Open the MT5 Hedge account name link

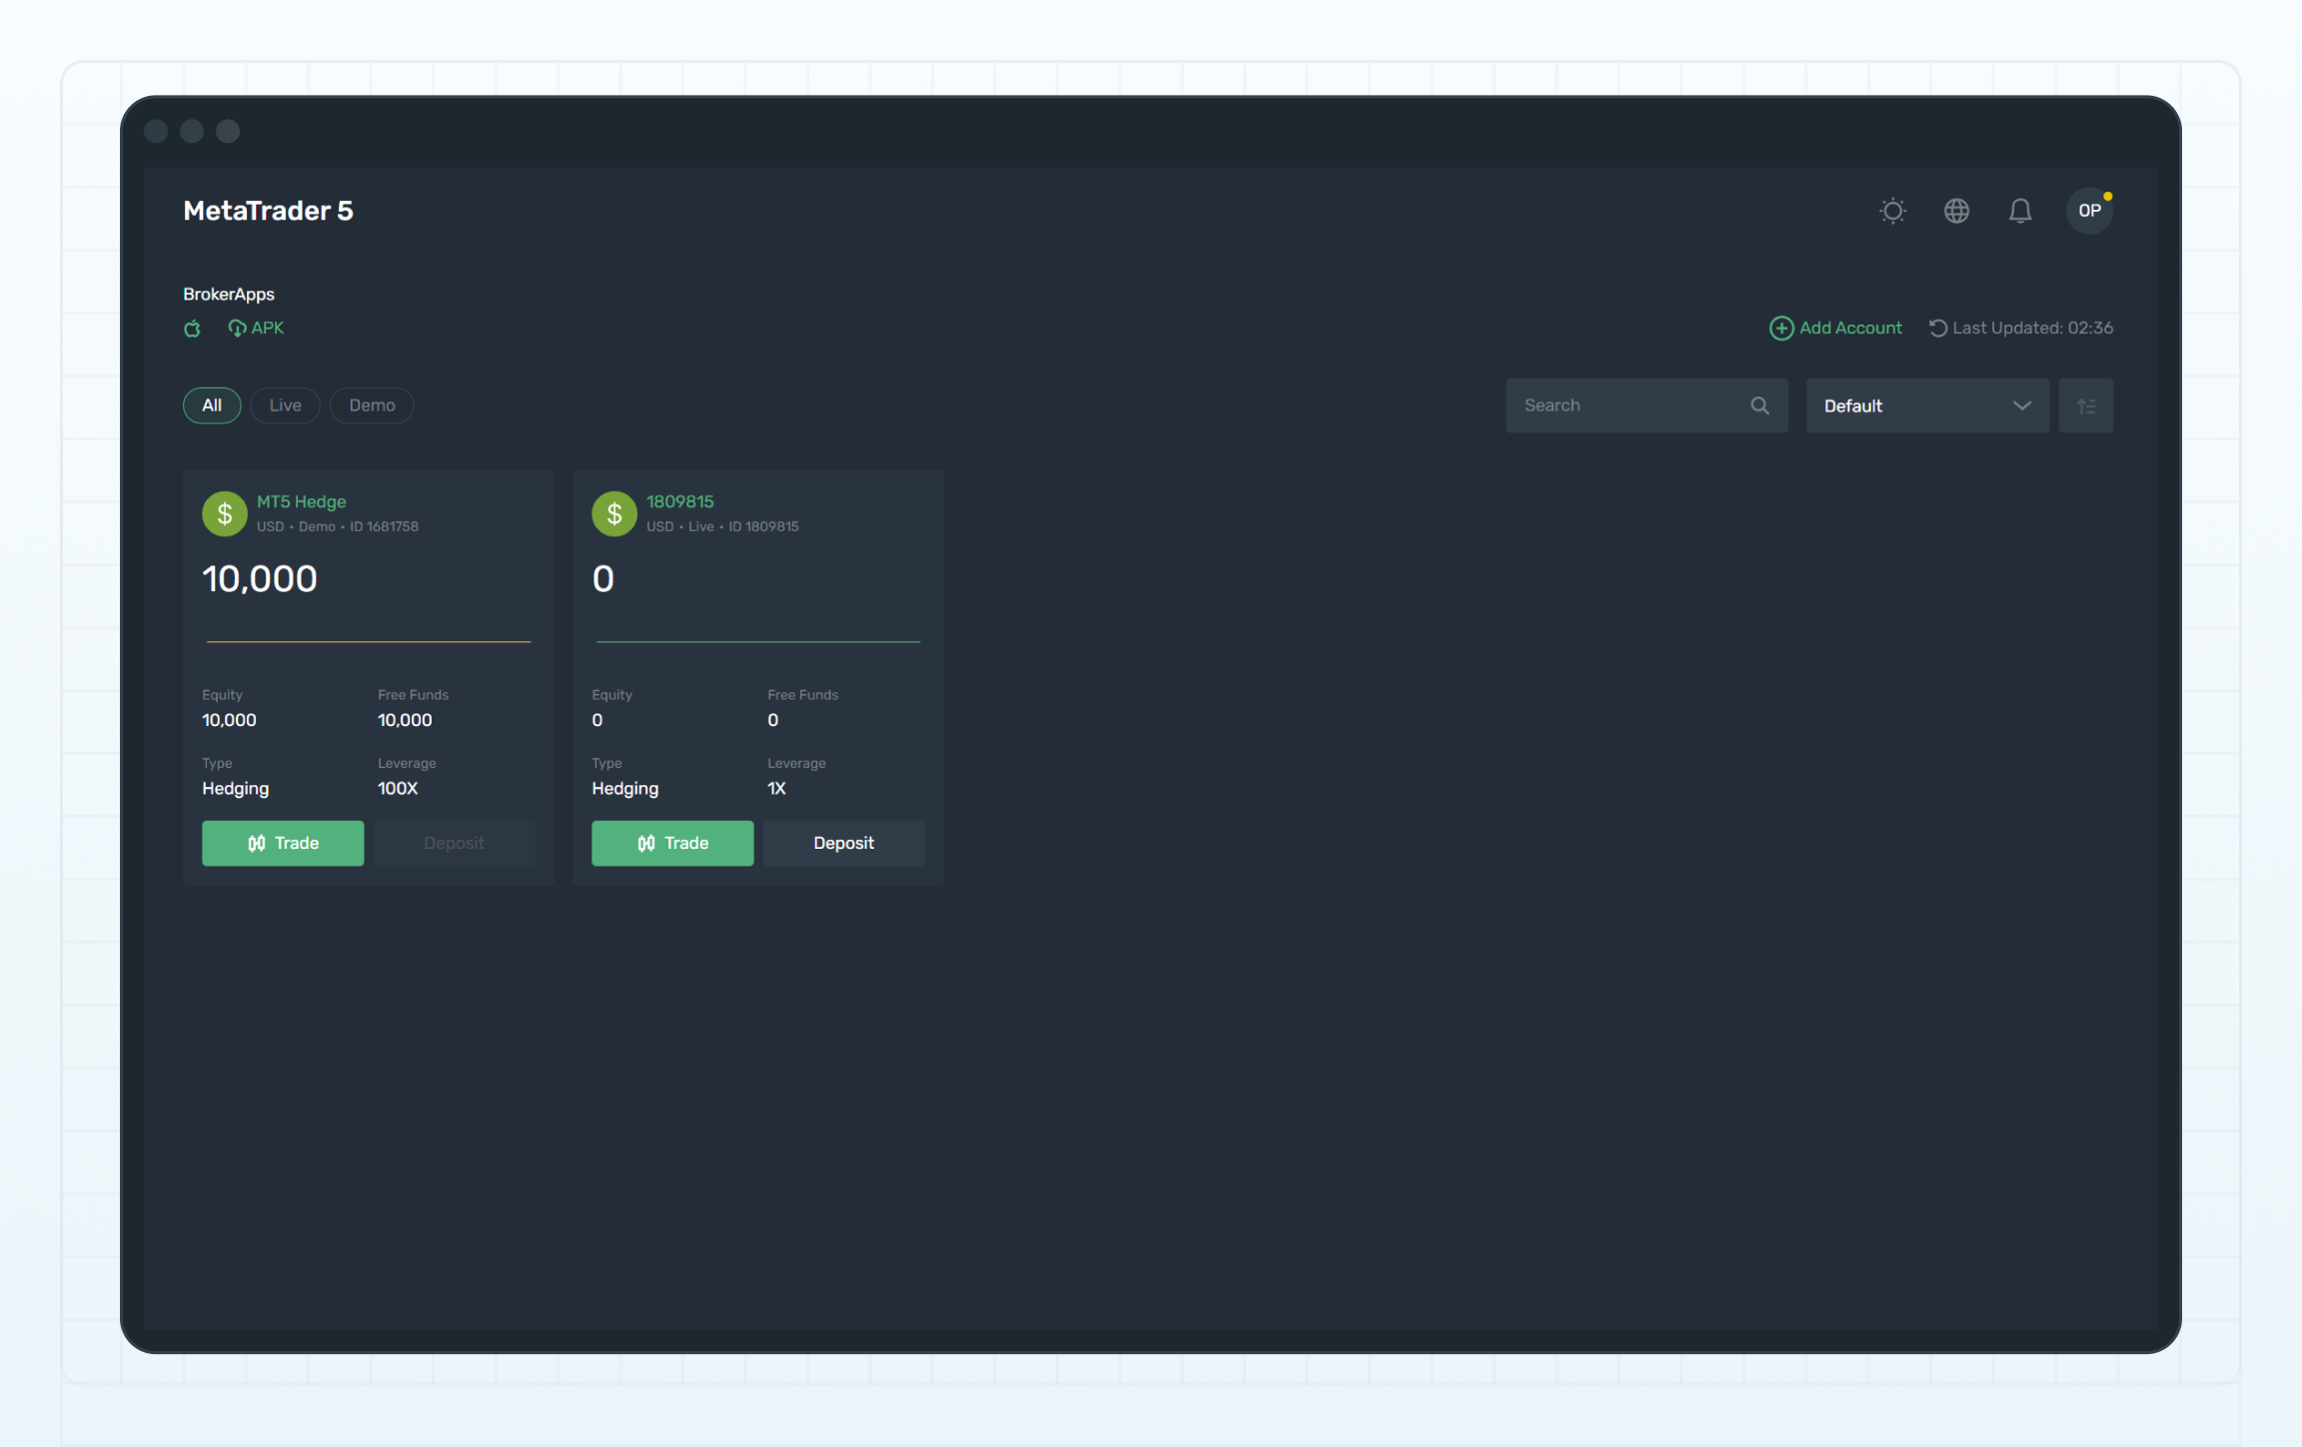point(301,501)
